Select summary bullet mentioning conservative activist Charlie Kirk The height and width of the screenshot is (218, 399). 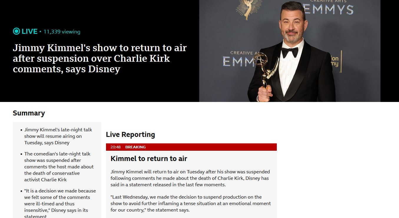click(x=59, y=167)
